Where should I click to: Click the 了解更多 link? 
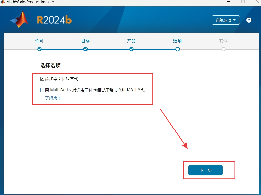coord(53,98)
